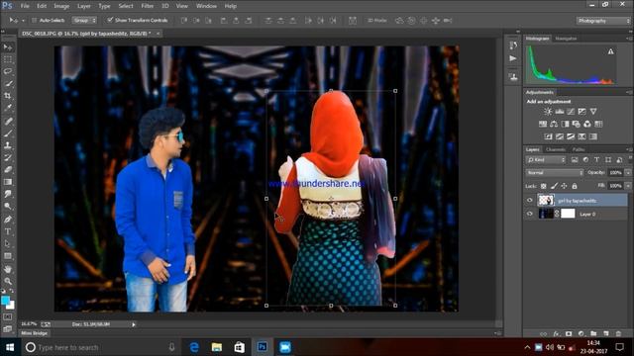Screen dimensions: 634x356
Task: Open the Fill slider dropdown arrow
Action: (628, 186)
